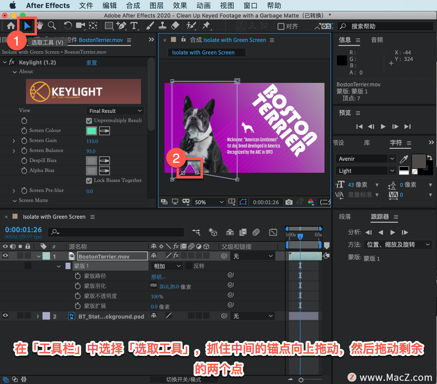Enable Motion Blur for layers icon

coord(256,232)
